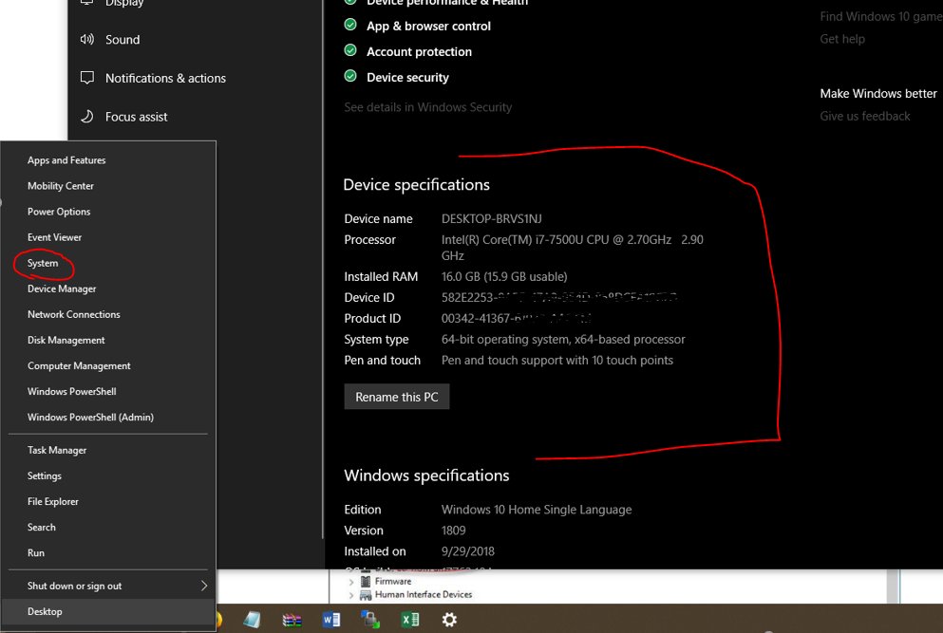Click the Sound speaker icon in sidebar
This screenshot has width=943, height=633.
coord(87,39)
